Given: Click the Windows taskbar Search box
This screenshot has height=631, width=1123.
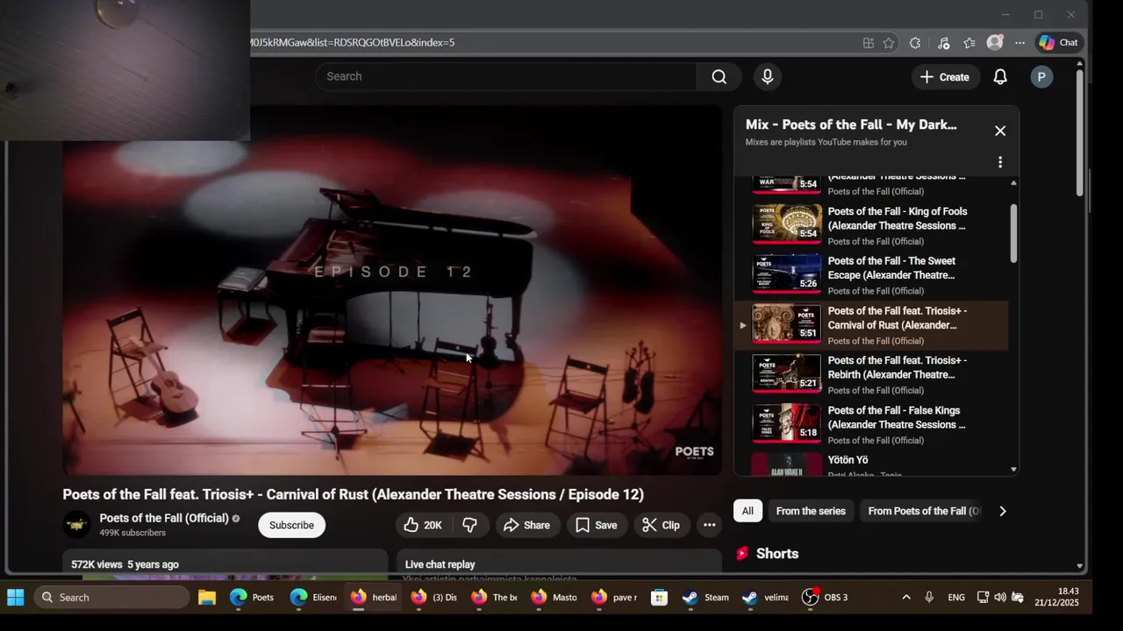Looking at the screenshot, I should 111,598.
